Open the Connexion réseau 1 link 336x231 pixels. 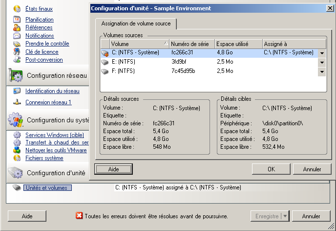(48, 102)
